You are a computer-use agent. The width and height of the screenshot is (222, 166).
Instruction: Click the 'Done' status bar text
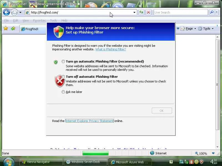[6, 153]
